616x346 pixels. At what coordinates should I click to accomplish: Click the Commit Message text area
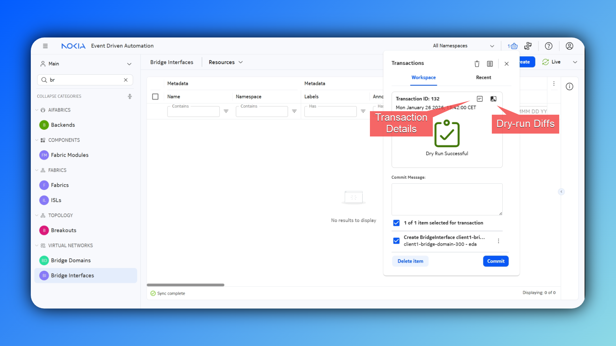447,199
